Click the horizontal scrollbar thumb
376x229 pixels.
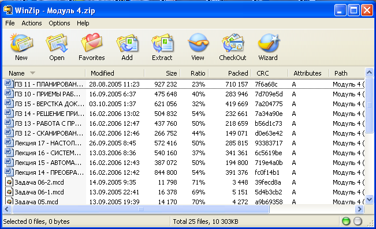coord(141,209)
